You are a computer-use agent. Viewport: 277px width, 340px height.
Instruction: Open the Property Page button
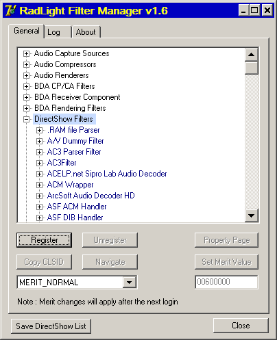(x=226, y=240)
